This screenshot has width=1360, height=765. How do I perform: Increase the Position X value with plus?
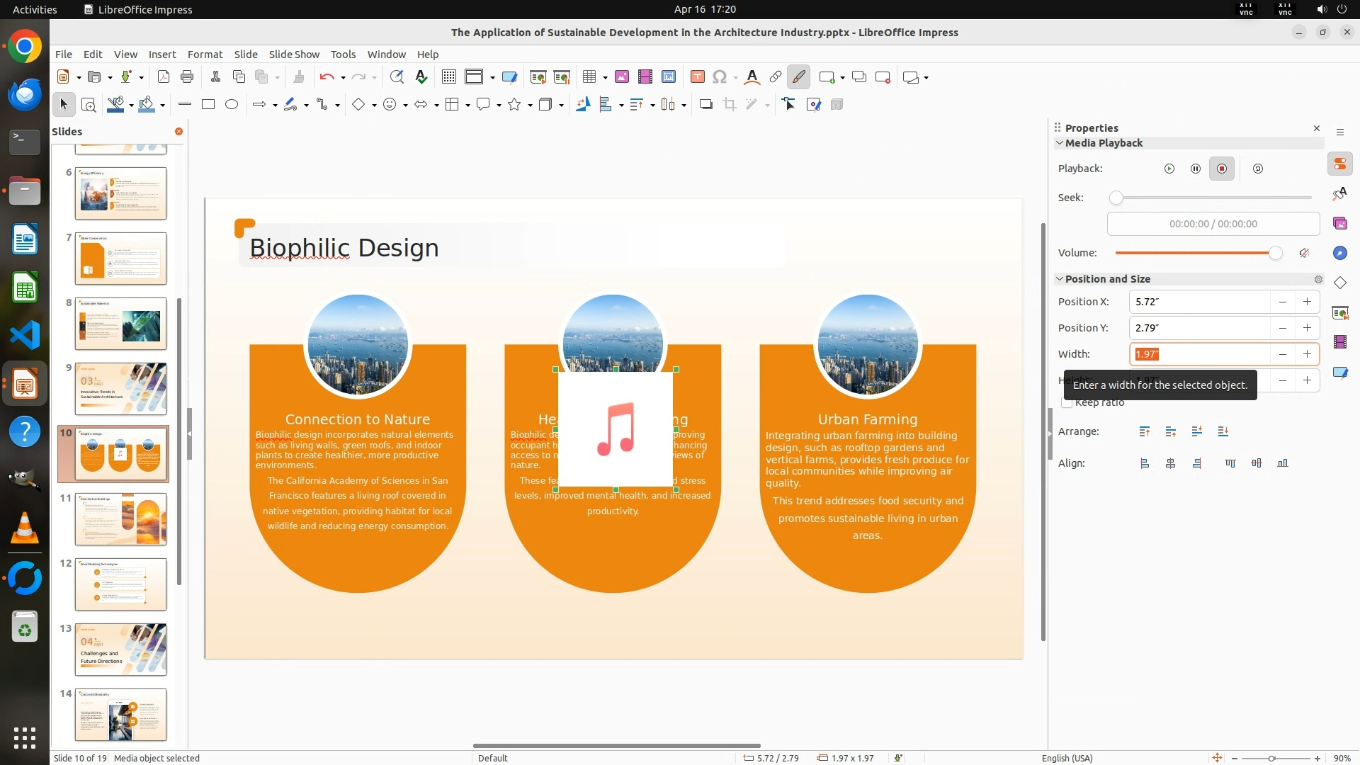[1307, 302]
